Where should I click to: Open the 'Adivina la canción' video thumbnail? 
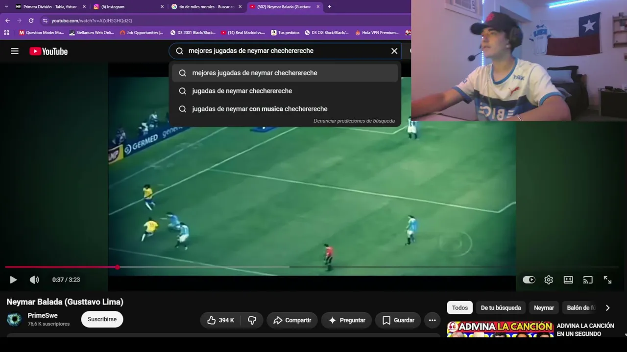pyautogui.click(x=500, y=329)
